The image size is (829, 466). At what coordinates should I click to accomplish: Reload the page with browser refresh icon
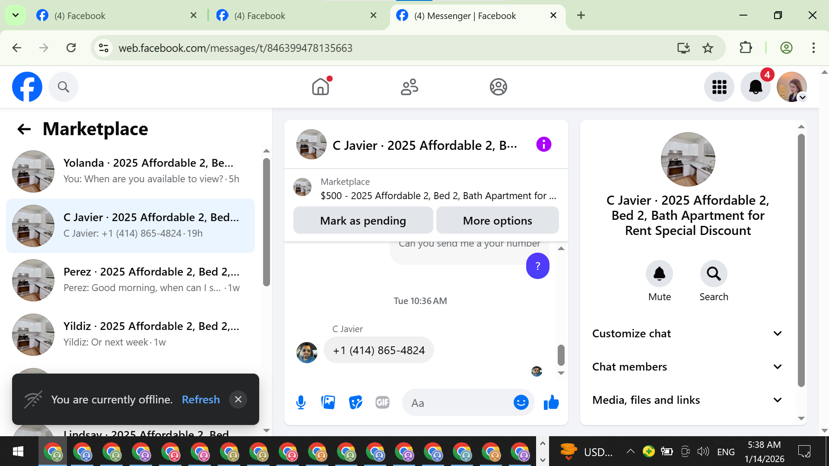[71, 48]
